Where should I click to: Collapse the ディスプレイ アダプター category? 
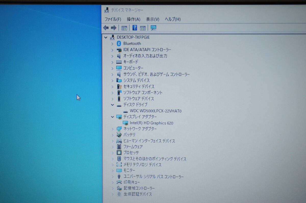click(112, 117)
